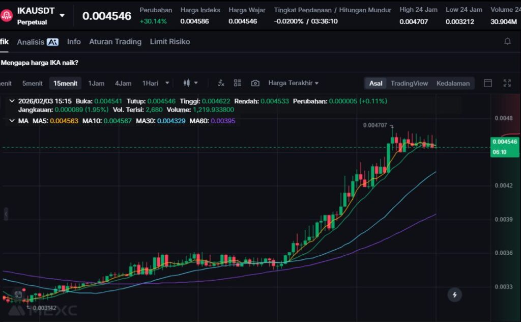Viewport: 521px width, 322px height.
Task: Click the calendar icon on chart
Action: (18, 294)
